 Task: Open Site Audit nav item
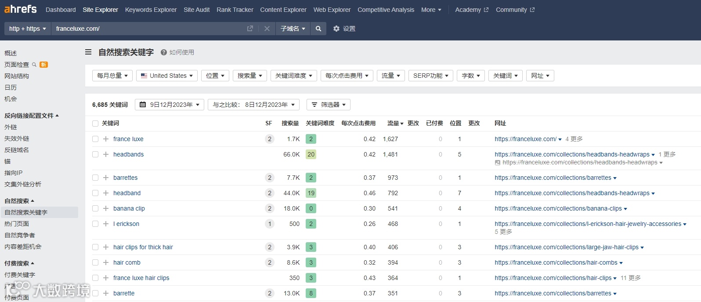pos(196,10)
